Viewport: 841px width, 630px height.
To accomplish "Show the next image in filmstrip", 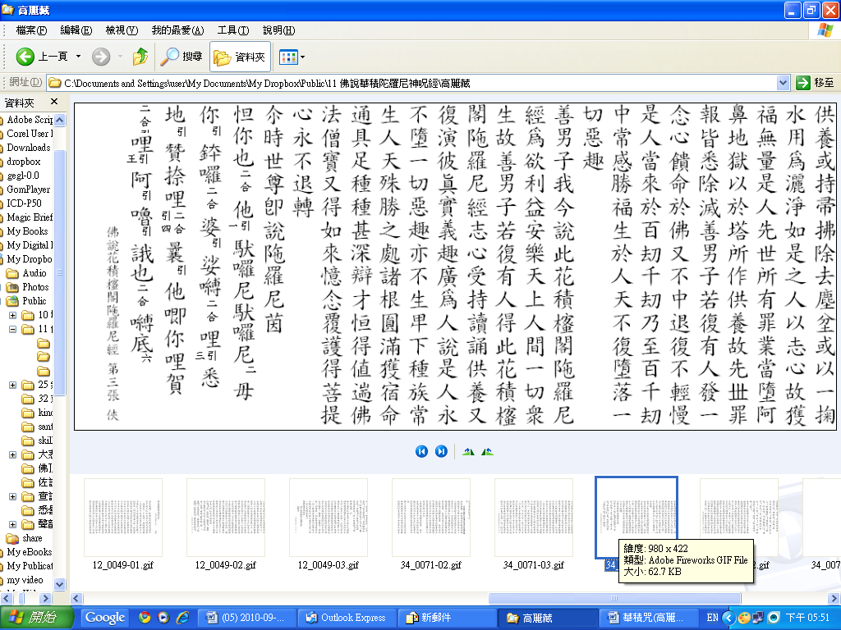I will 441,452.
